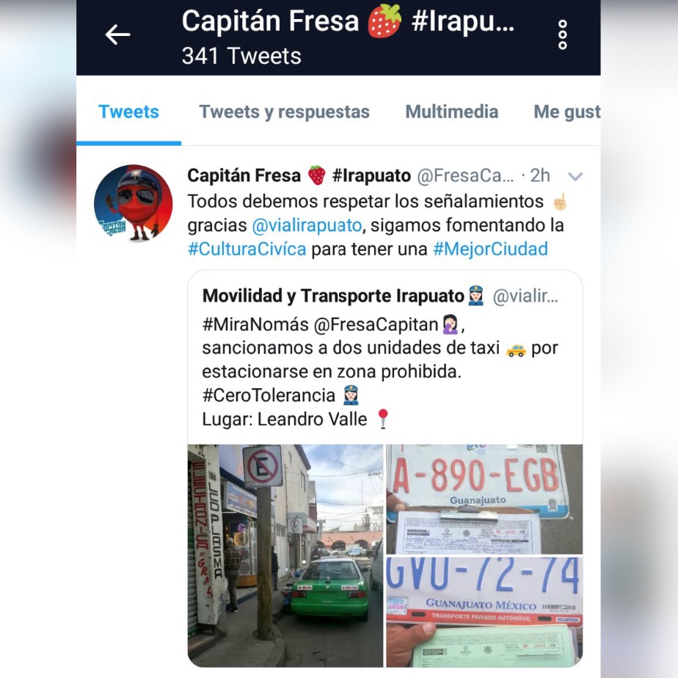The image size is (678, 678).
Task: View the GVU-72-74 license plate photo
Action: pyautogui.click(x=484, y=612)
